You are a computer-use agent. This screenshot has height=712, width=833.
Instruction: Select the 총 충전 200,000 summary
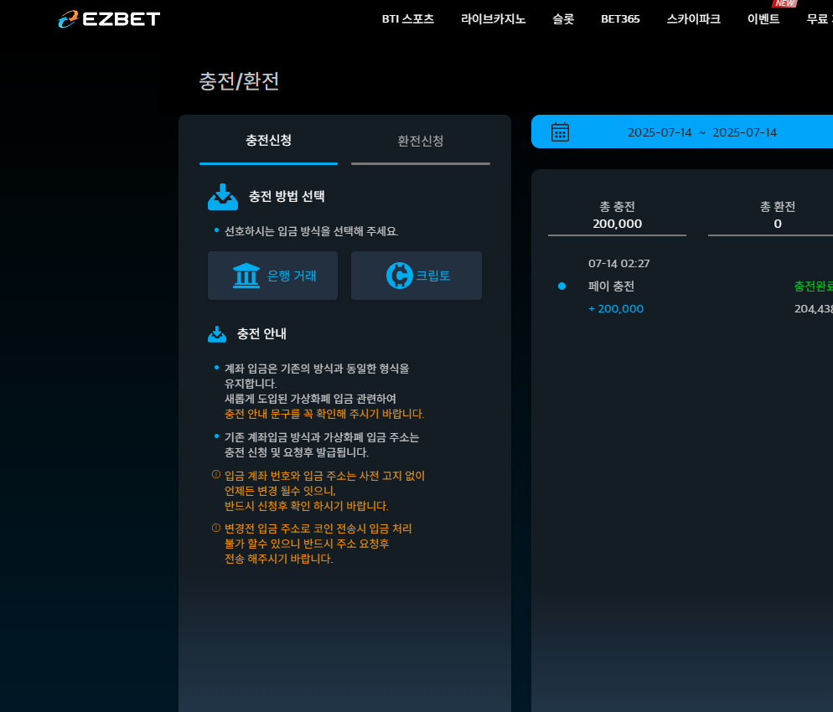coord(618,215)
